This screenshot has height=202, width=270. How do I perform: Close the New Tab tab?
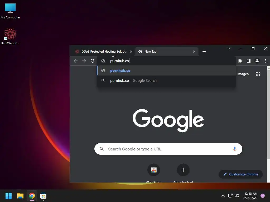pyautogui.click(x=194, y=52)
